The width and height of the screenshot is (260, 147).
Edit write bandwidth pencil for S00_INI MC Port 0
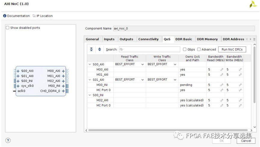240,105
